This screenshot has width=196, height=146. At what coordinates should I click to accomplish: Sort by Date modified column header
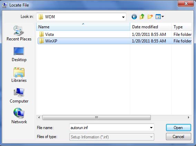[x=151, y=27]
